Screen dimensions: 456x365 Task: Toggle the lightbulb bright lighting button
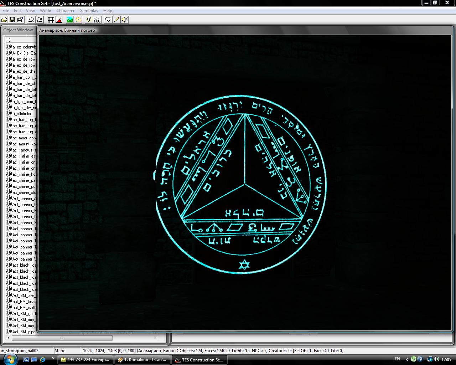pyautogui.click(x=89, y=20)
